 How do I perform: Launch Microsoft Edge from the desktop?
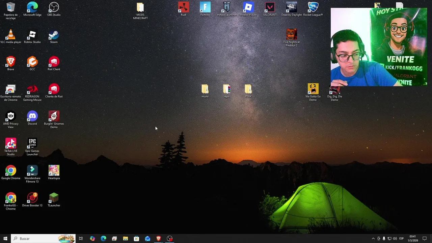point(32,9)
